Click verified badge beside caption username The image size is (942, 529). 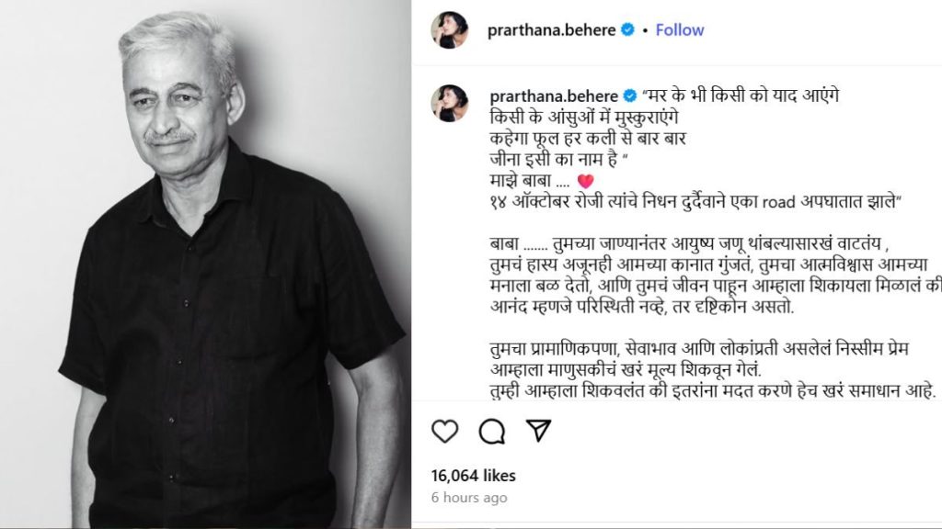pos(629,96)
